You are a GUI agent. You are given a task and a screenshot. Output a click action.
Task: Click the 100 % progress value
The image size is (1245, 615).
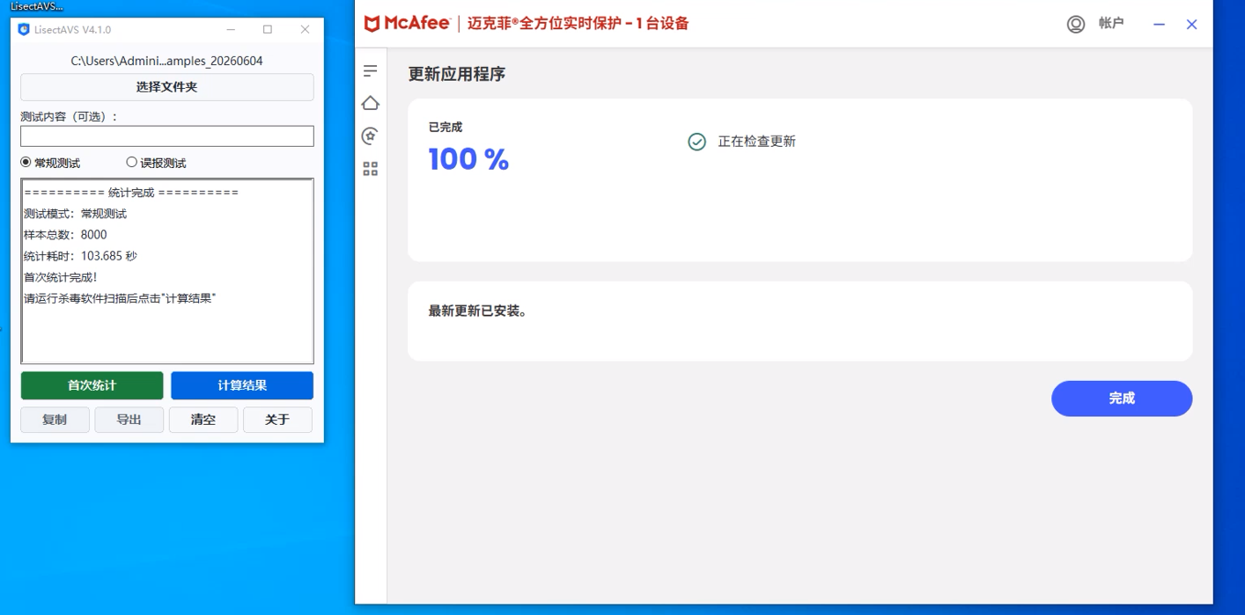tap(468, 159)
